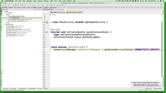Image resolution: width=166 pixels, height=93 pixels.
Task: Open the Refactor menu
Action: (46, 1)
